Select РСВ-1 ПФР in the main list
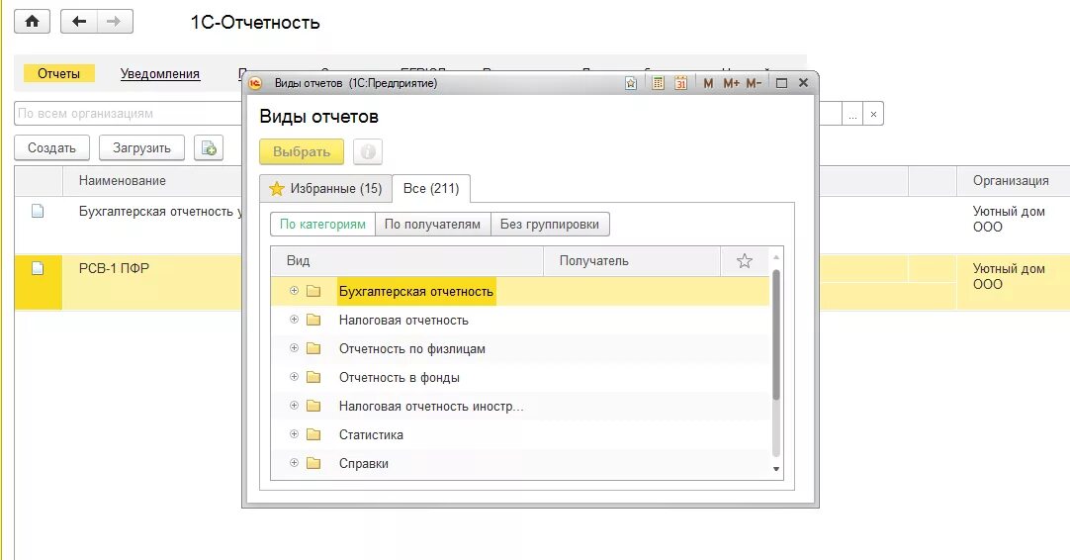Image resolution: width=1070 pixels, height=560 pixels. click(x=114, y=268)
